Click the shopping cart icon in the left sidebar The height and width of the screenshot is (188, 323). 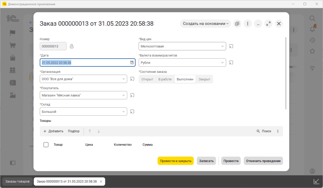13,45
